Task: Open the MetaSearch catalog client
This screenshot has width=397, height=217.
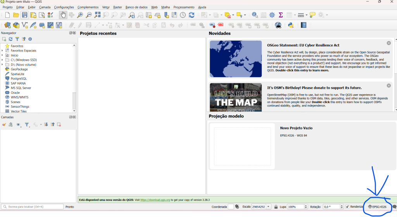Action: pyautogui.click(x=278, y=25)
